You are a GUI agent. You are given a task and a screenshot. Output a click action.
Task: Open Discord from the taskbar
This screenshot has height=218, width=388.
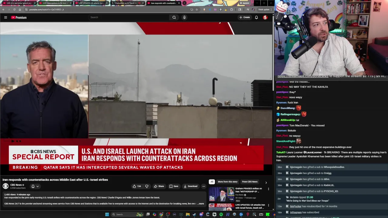[201, 214]
